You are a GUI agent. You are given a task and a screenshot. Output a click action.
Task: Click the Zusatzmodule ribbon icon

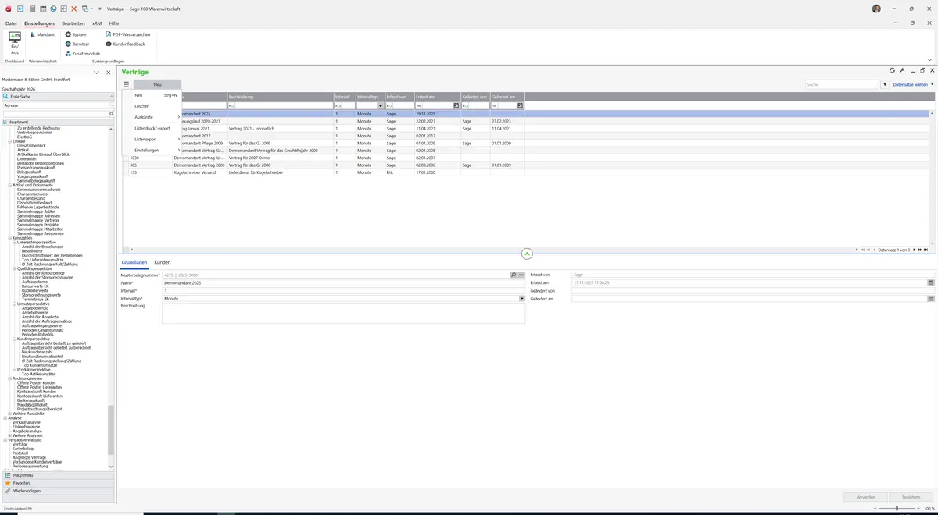coord(83,53)
